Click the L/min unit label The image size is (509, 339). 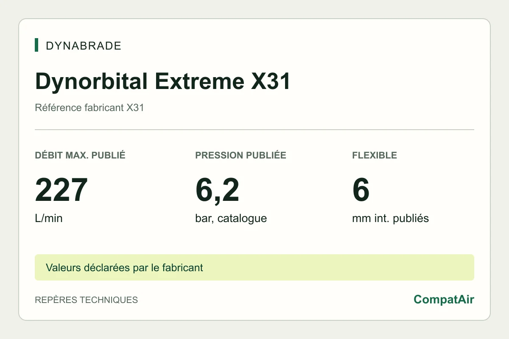pos(49,219)
